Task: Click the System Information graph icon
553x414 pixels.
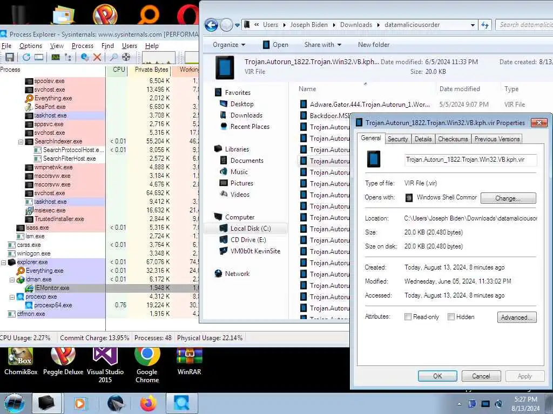Action: pyautogui.click(x=56, y=57)
